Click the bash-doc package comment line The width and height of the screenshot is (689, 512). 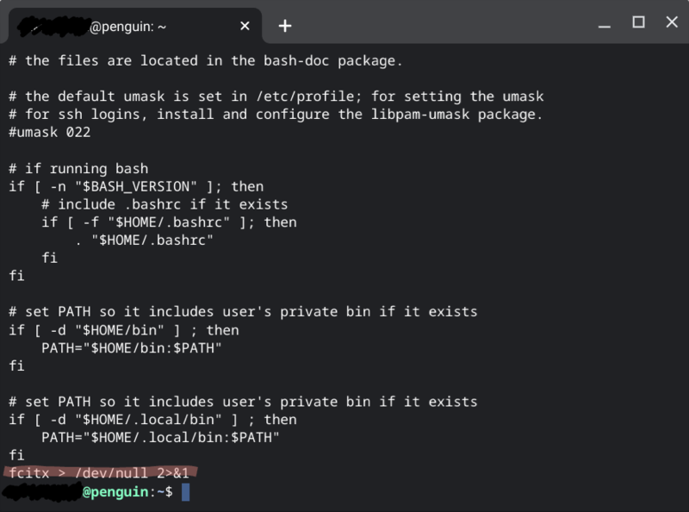click(x=206, y=60)
